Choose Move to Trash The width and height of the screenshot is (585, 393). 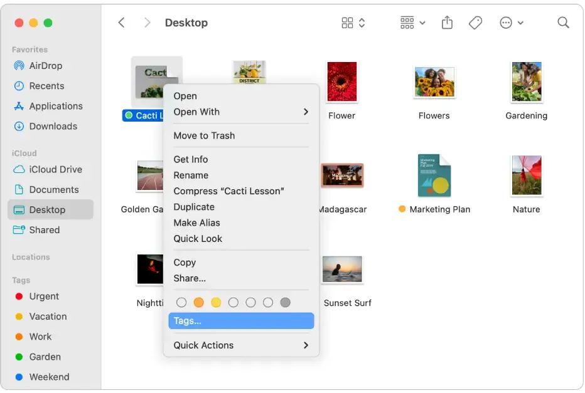204,135
